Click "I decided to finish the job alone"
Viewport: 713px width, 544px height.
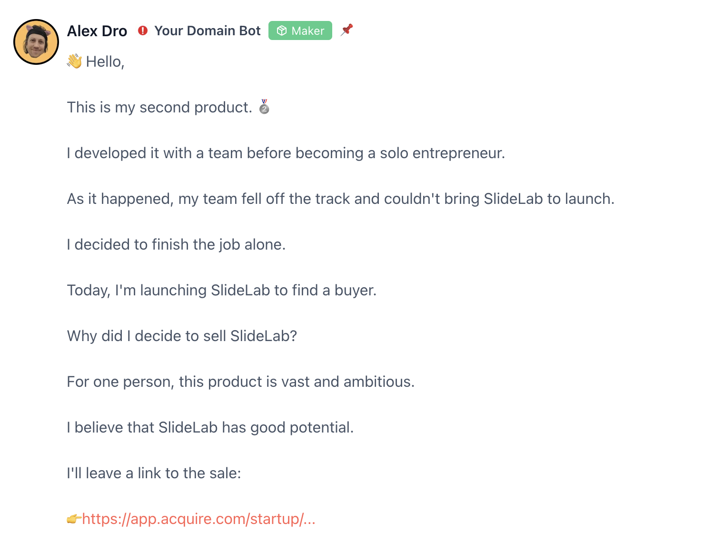(176, 245)
